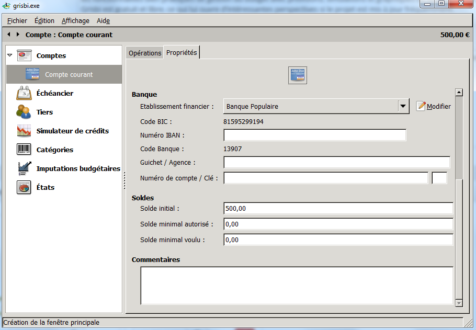Click the 500,00 € balance in header
This screenshot has height=330, width=476.
point(455,35)
